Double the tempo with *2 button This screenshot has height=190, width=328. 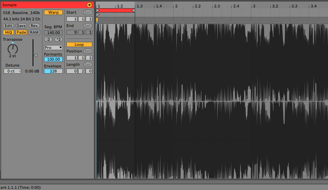point(58,39)
